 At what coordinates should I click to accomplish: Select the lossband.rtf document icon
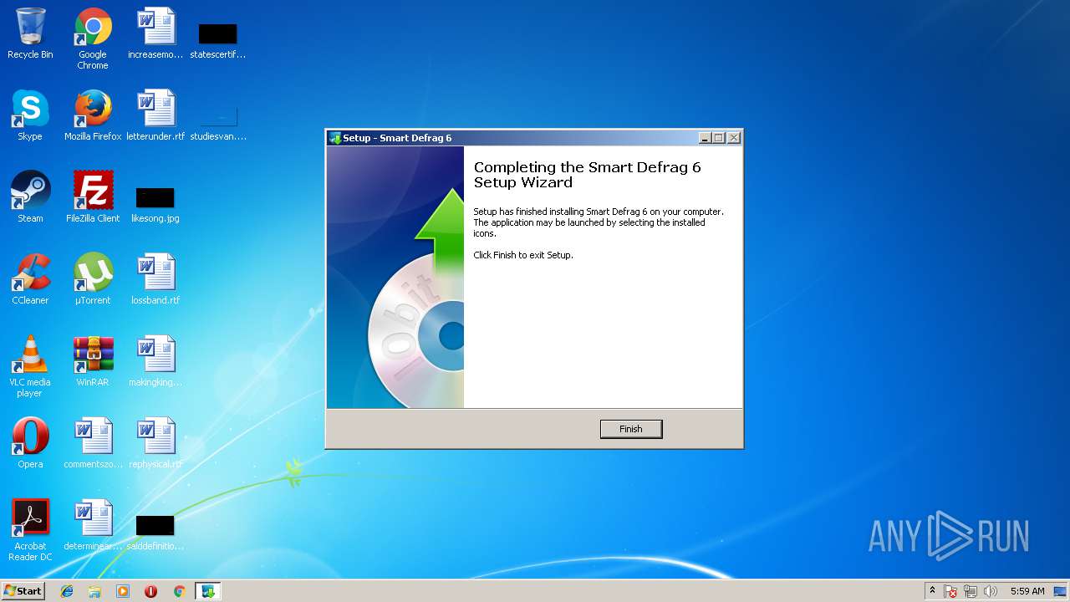[155, 279]
